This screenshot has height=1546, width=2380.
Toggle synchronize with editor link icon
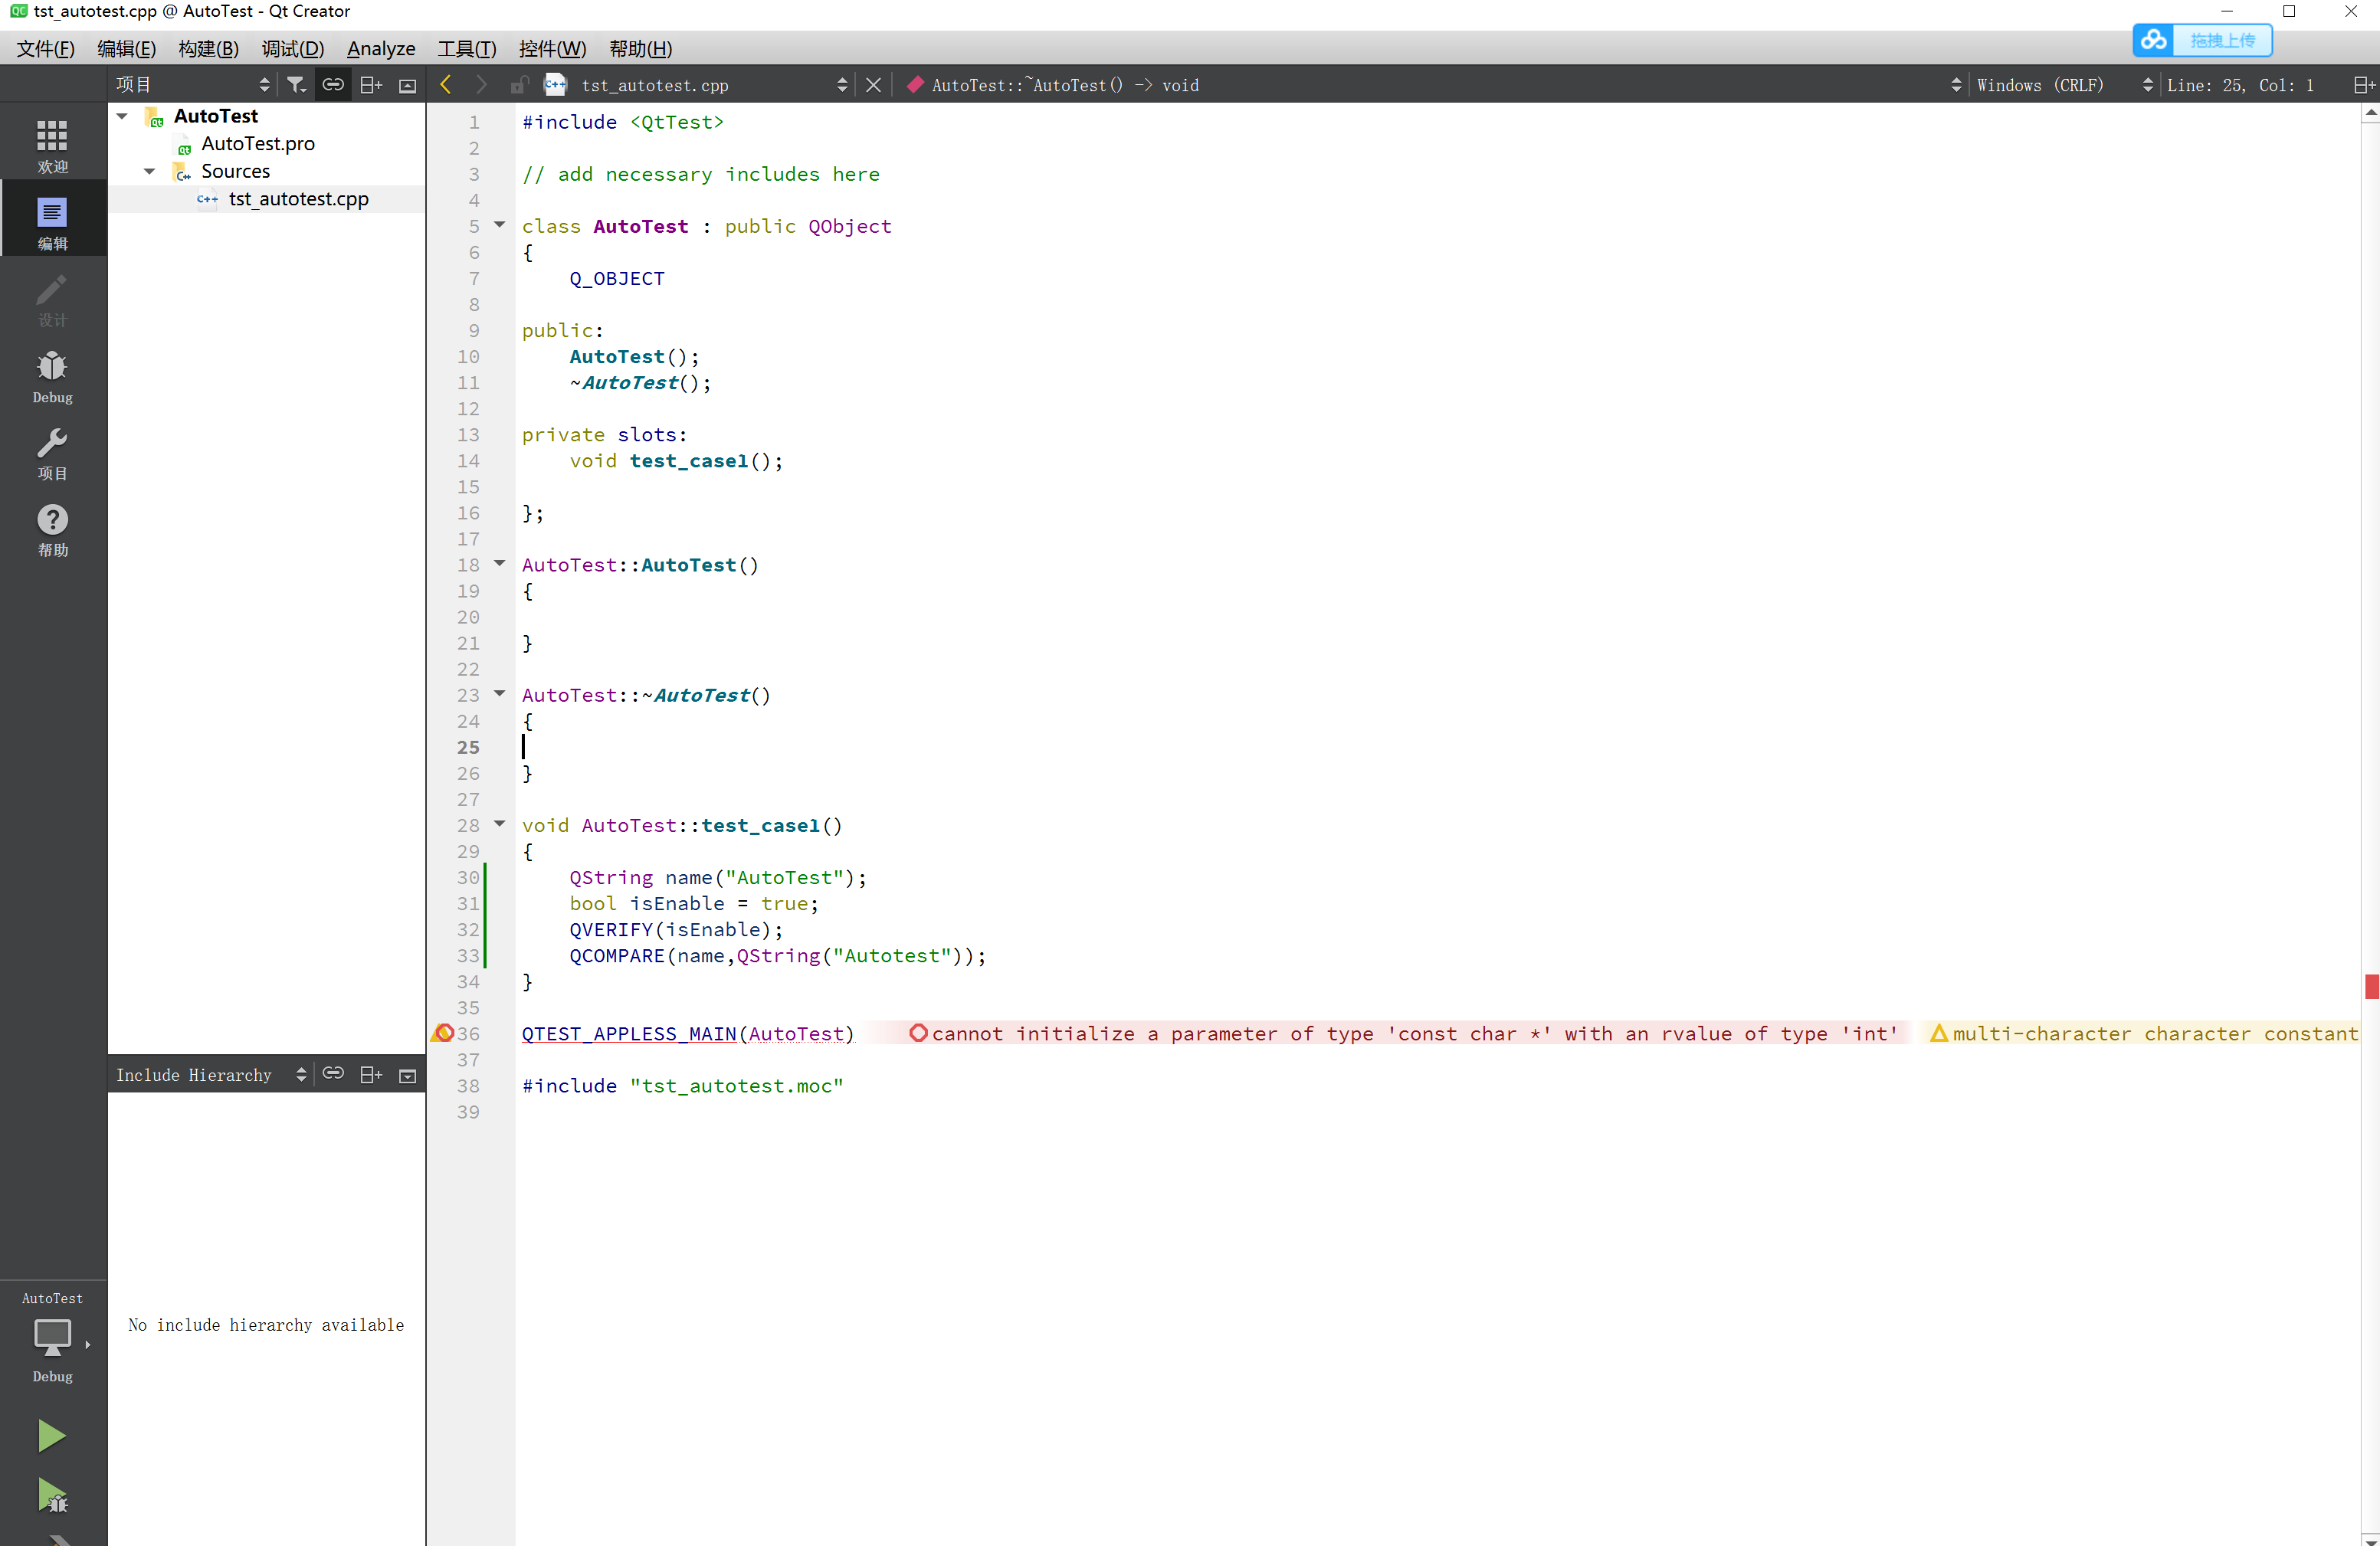click(x=333, y=85)
